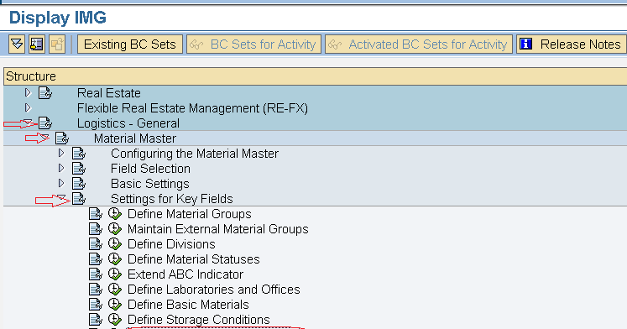
Task: Open the Release Notes info icon
Action: [x=525, y=44]
